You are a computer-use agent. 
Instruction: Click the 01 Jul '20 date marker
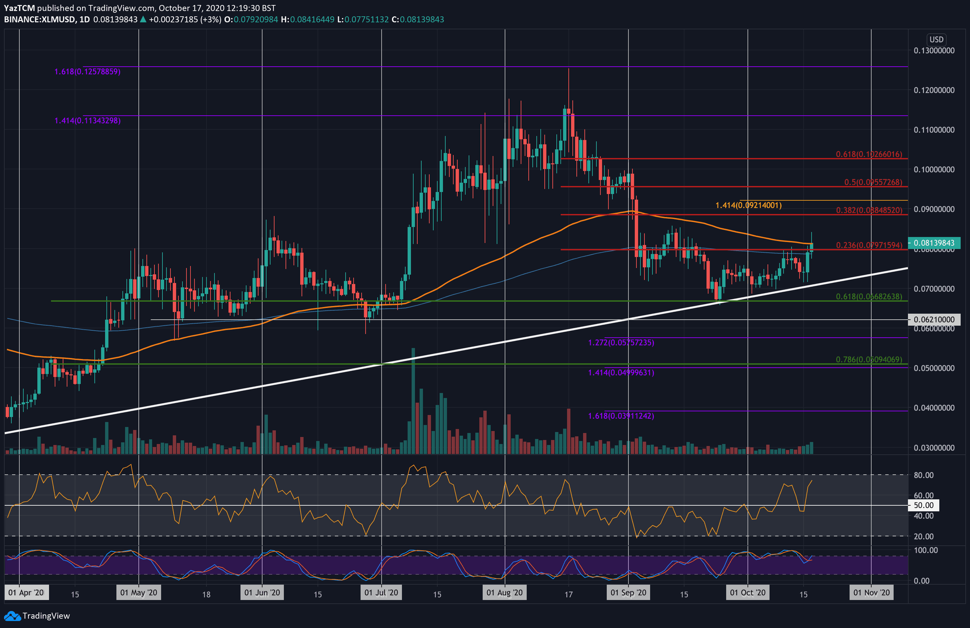[x=381, y=593]
